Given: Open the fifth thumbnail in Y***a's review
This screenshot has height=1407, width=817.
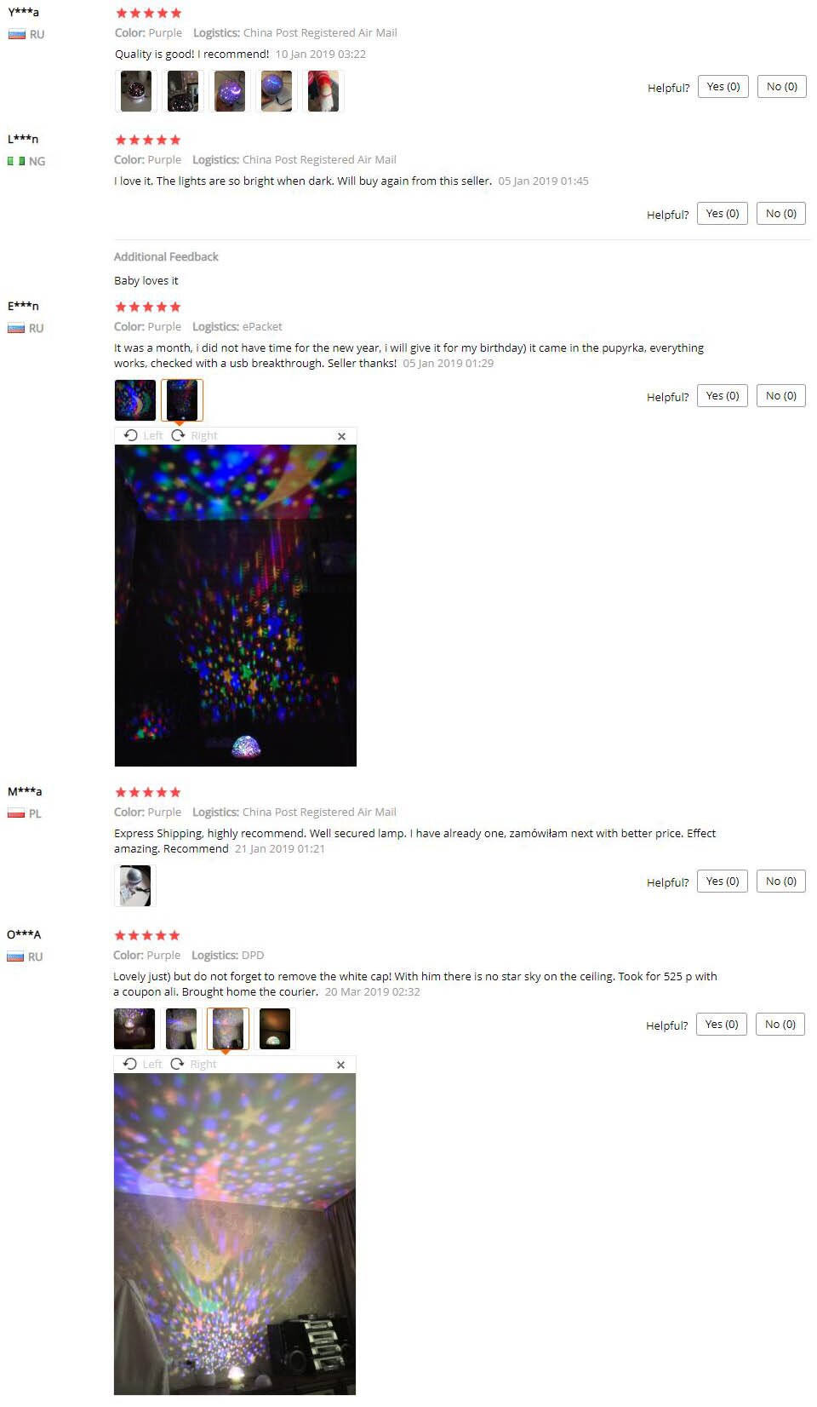Looking at the screenshot, I should [323, 91].
